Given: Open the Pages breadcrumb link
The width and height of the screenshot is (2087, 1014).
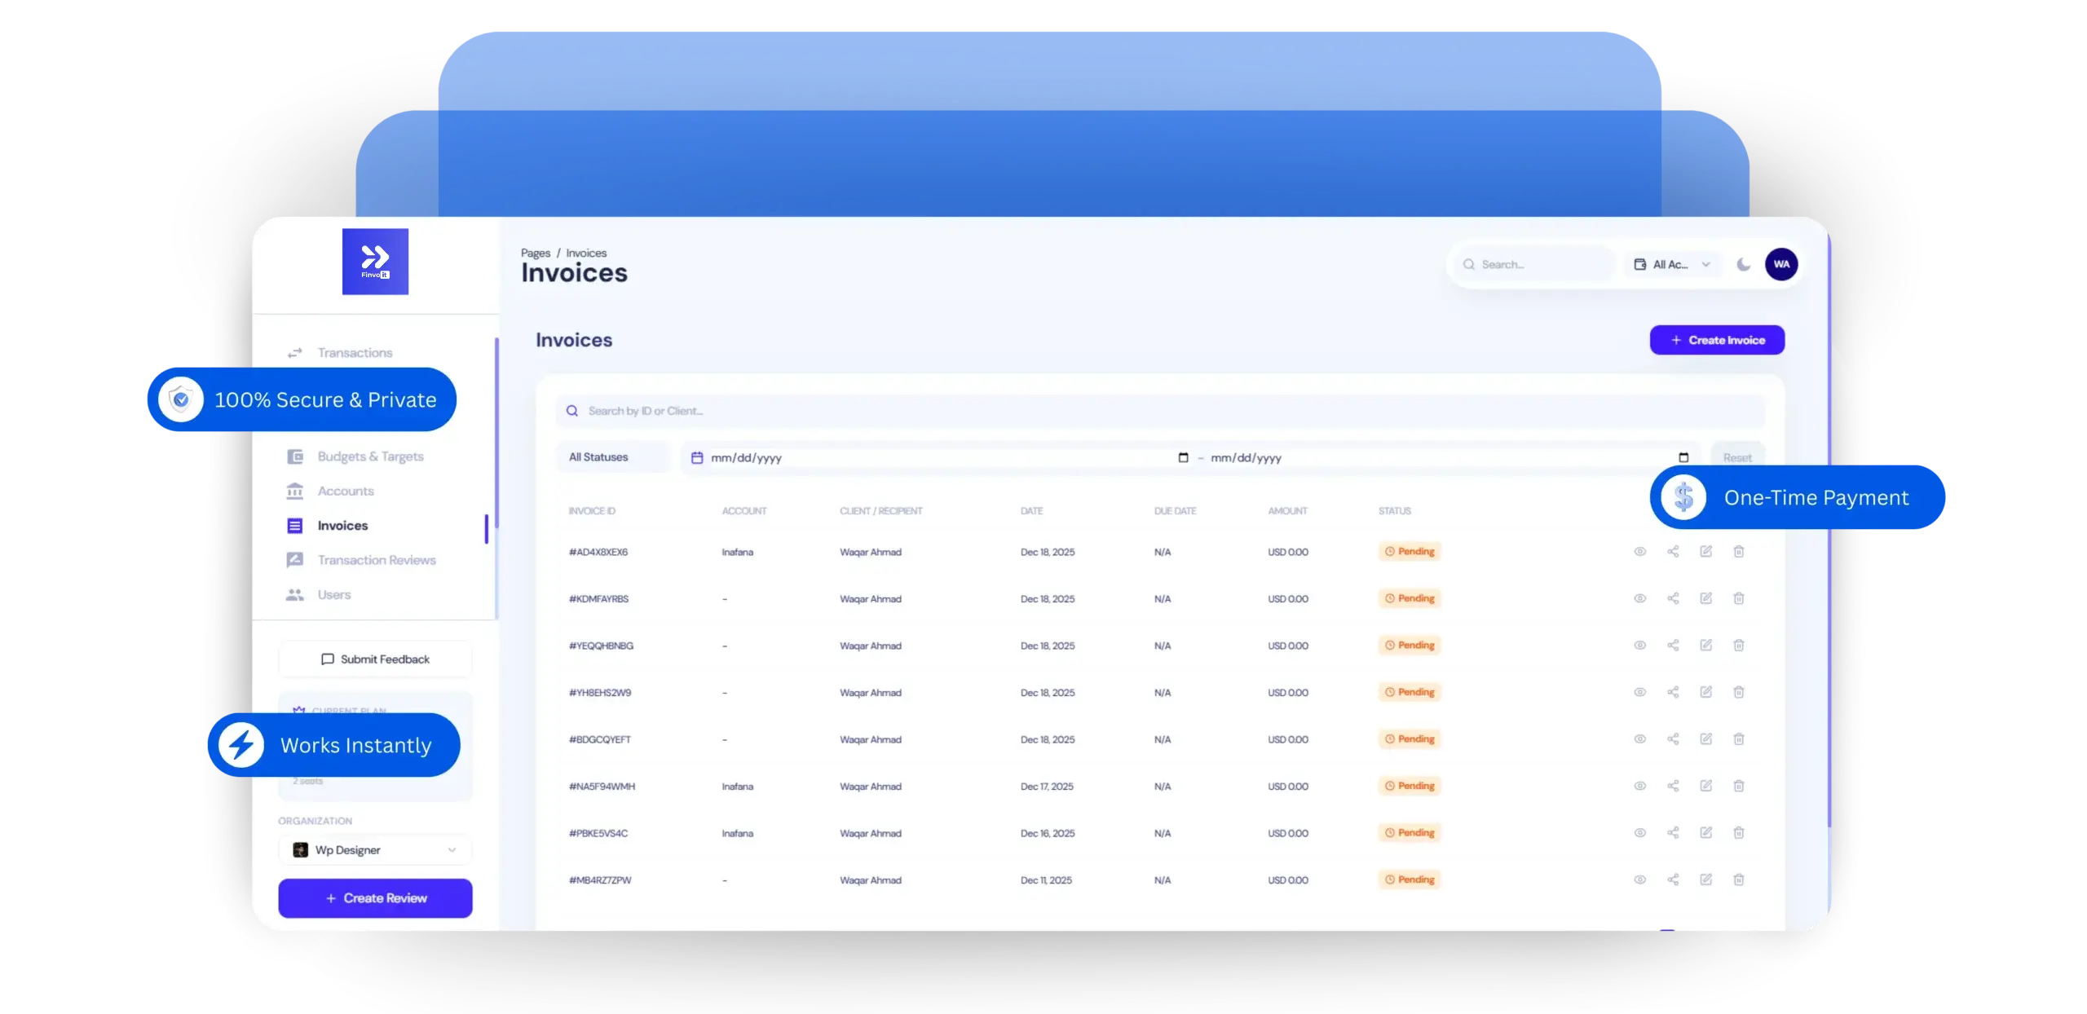Looking at the screenshot, I should [536, 253].
